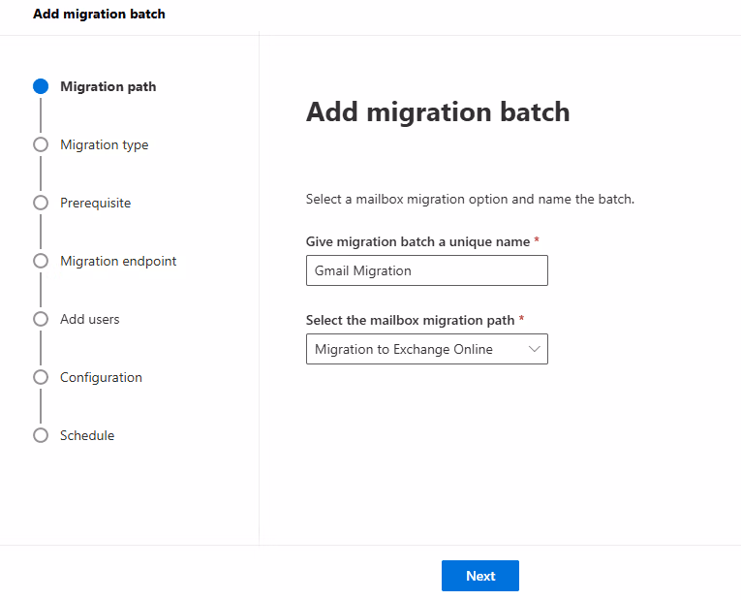This screenshot has height=600, width=741.
Task: Click the Schedule step circle
Action: point(41,435)
